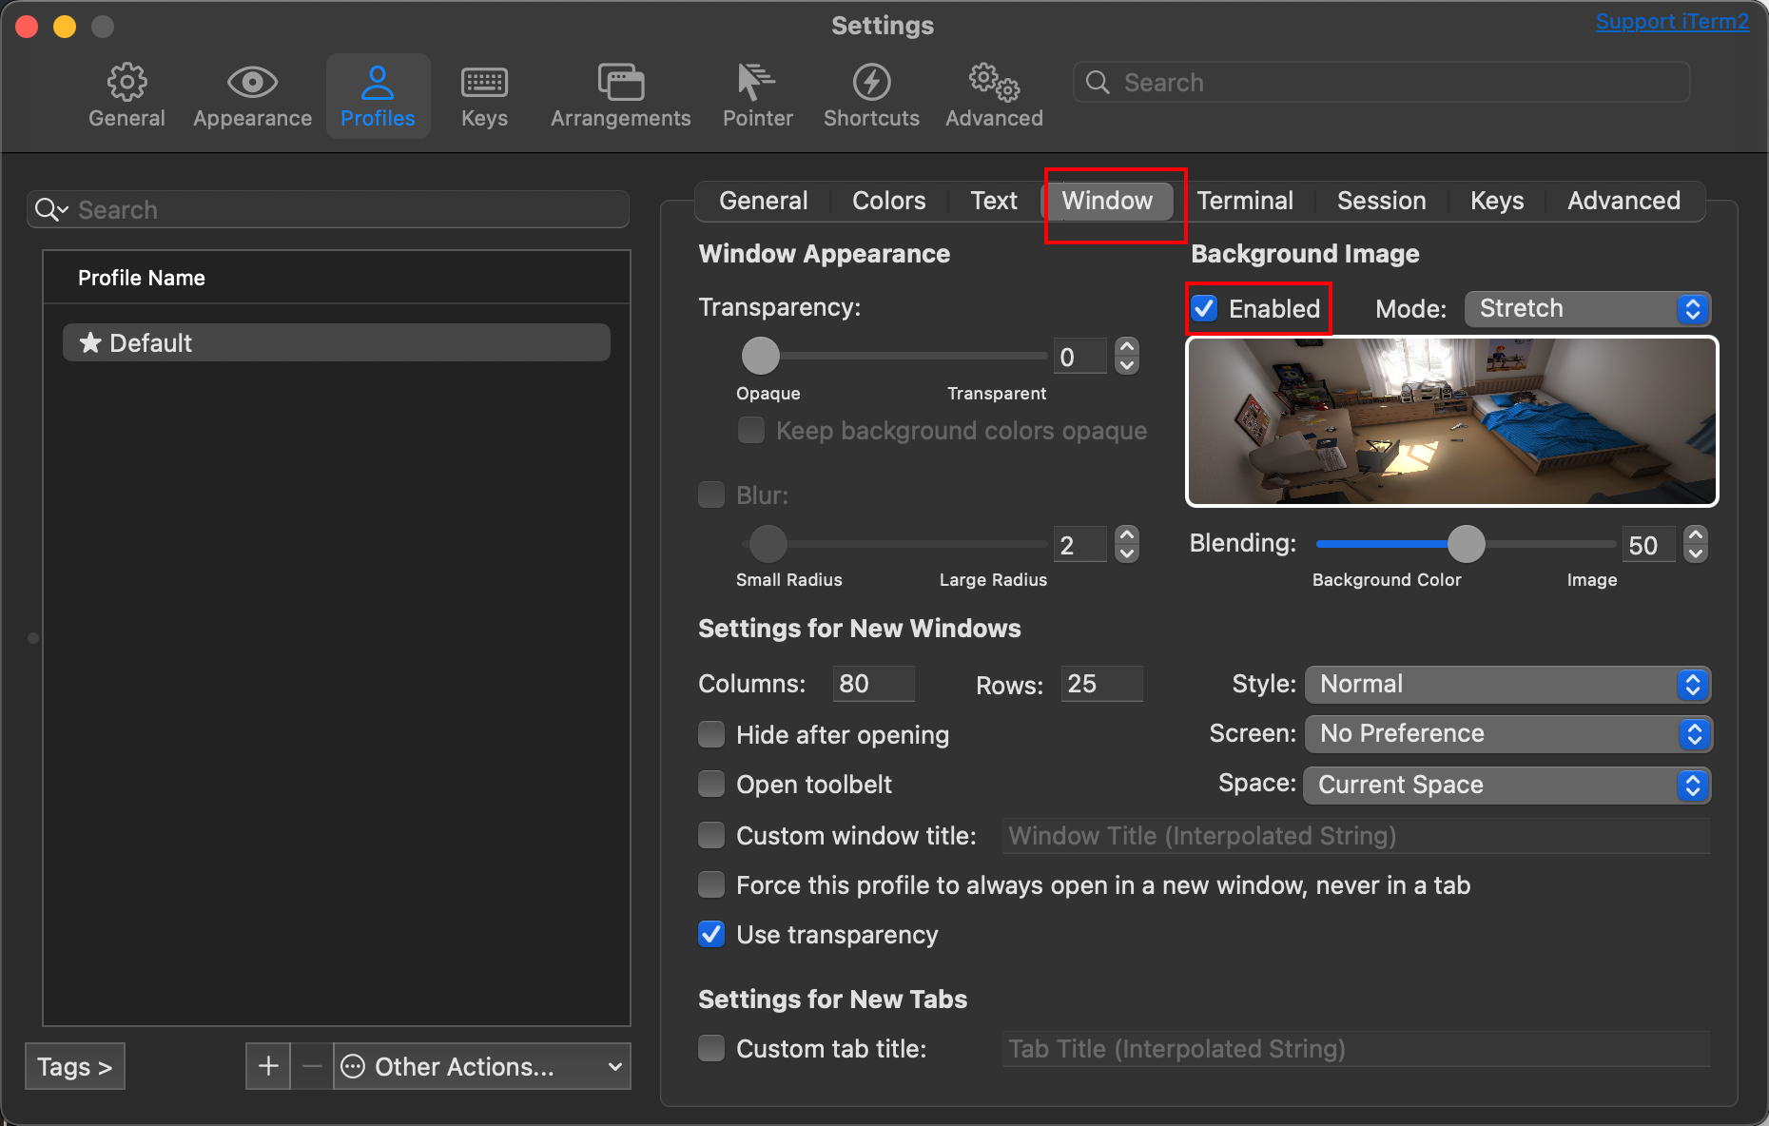Screen dimensions: 1769x1126
Task: Open General settings gear icon
Action: coord(126,84)
